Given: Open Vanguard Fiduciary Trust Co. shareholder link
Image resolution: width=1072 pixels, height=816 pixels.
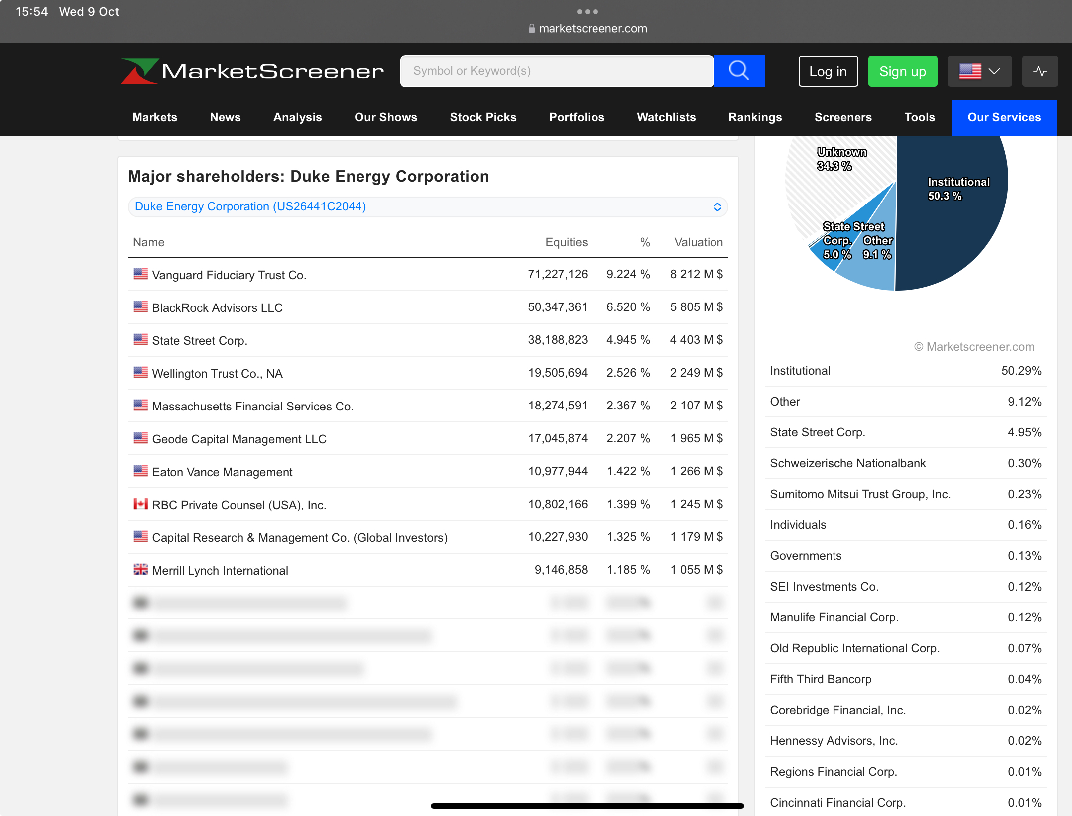Looking at the screenshot, I should (229, 275).
